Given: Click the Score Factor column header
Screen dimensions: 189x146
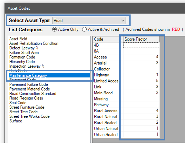Looking at the screenshot, I should coord(141,39).
